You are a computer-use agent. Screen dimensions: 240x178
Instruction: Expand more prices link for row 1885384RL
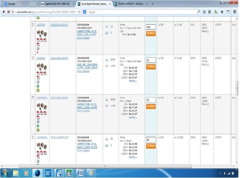pyautogui.click(x=133, y=157)
